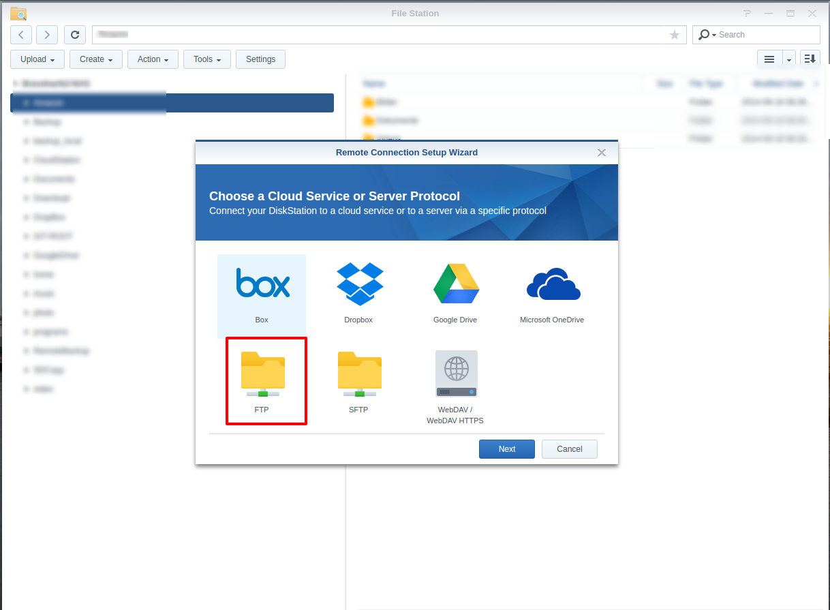
Task: Select the CloudStation folder in tree
Action: click(x=57, y=160)
